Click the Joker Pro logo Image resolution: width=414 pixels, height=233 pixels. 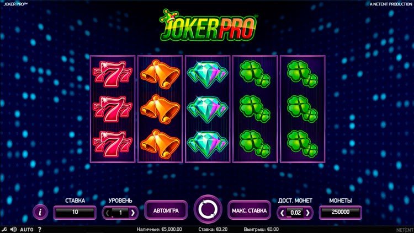tap(208, 25)
